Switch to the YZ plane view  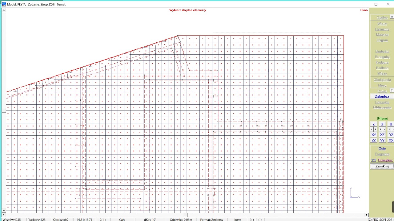(x=391, y=135)
